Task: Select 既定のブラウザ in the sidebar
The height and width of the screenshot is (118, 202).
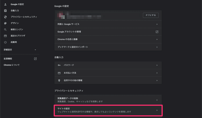Action: point(18,36)
